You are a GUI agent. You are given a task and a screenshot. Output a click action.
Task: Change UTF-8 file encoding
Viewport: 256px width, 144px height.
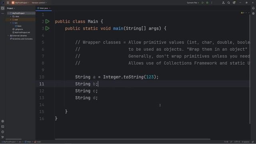[237, 142]
